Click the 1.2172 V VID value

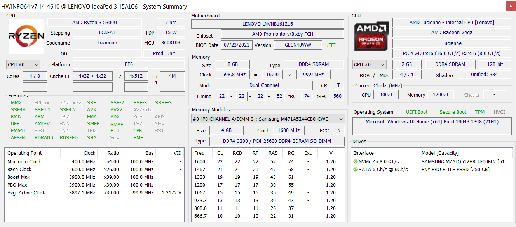point(171,193)
